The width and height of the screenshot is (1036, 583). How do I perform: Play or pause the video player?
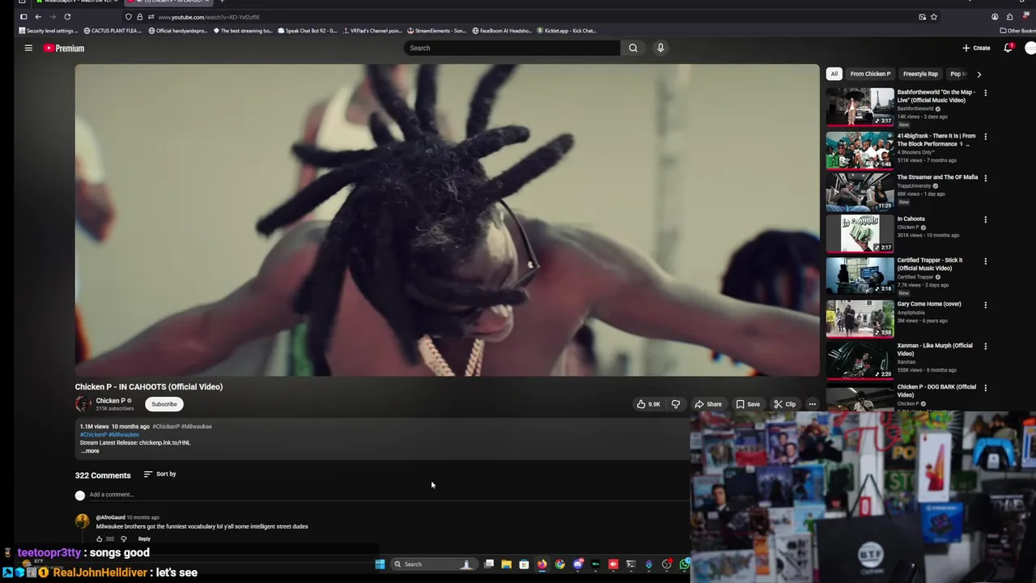(x=447, y=220)
